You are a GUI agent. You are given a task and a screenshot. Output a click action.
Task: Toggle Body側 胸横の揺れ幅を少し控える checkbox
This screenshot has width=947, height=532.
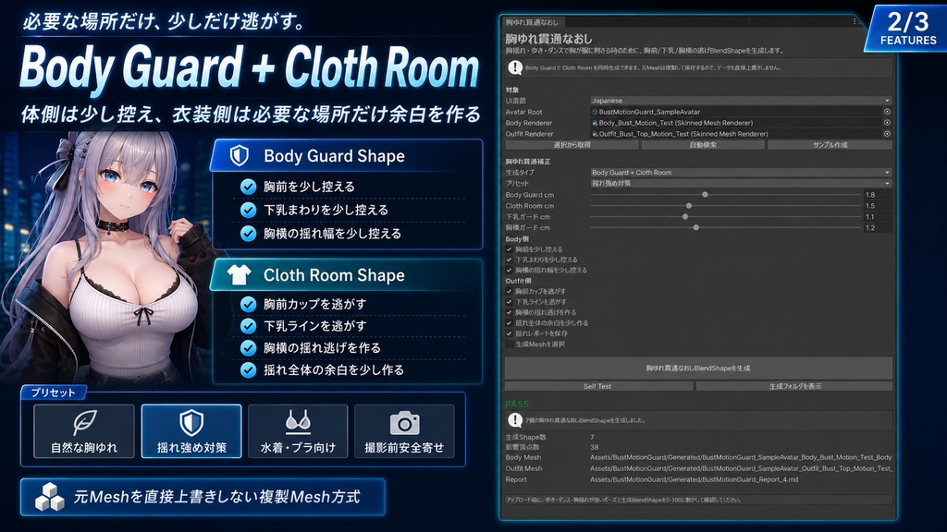510,271
